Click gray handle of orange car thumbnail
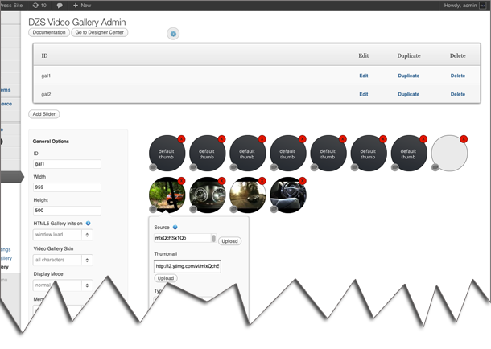The width and height of the screenshot is (491, 349). point(153,209)
